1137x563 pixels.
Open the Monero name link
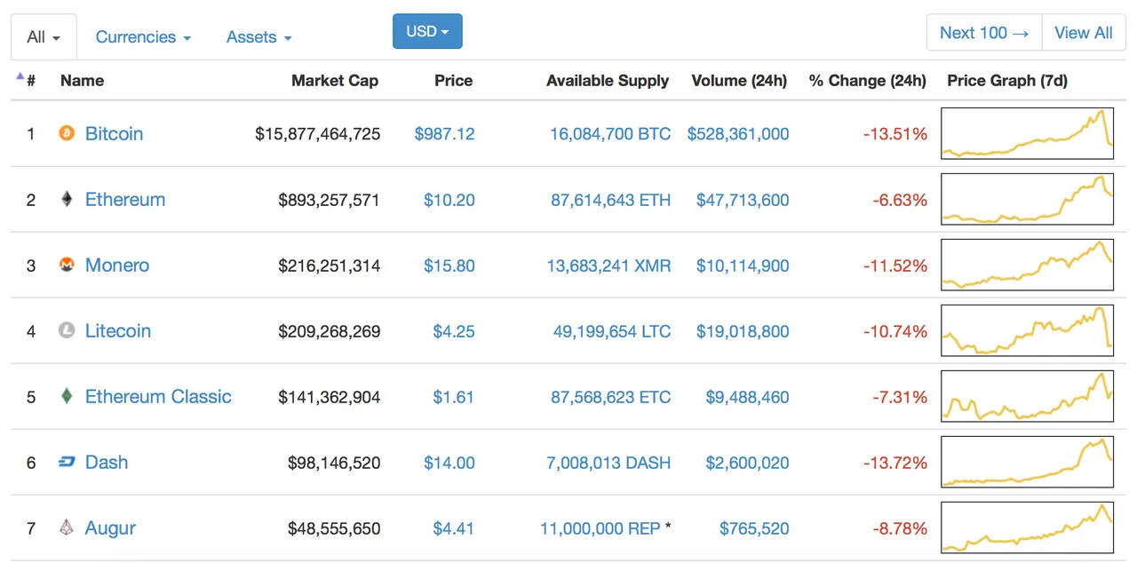(x=117, y=266)
